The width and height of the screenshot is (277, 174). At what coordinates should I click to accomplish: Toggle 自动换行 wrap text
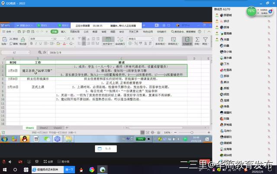pos(120,41)
